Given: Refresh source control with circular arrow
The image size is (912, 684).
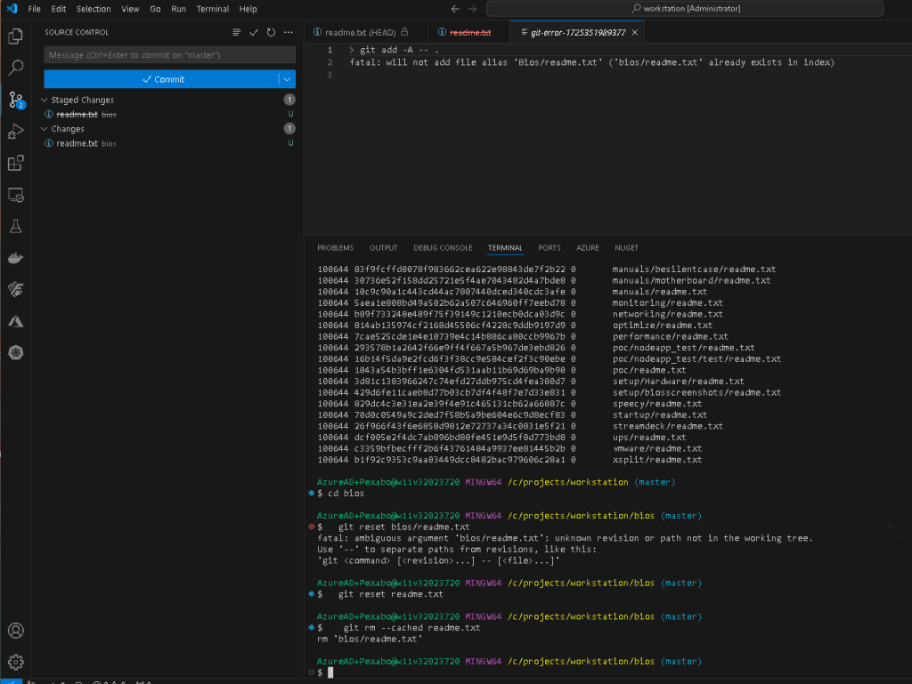Looking at the screenshot, I should click(271, 33).
